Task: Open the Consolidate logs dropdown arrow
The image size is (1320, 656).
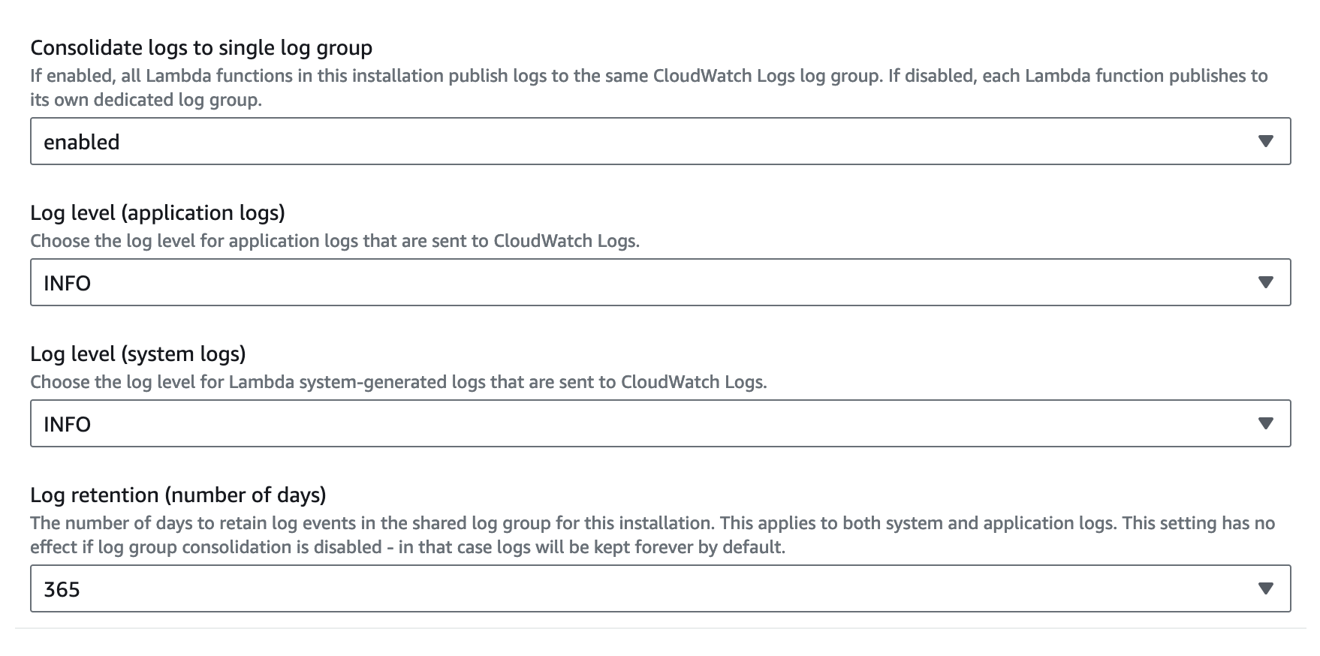Action: tap(1265, 141)
